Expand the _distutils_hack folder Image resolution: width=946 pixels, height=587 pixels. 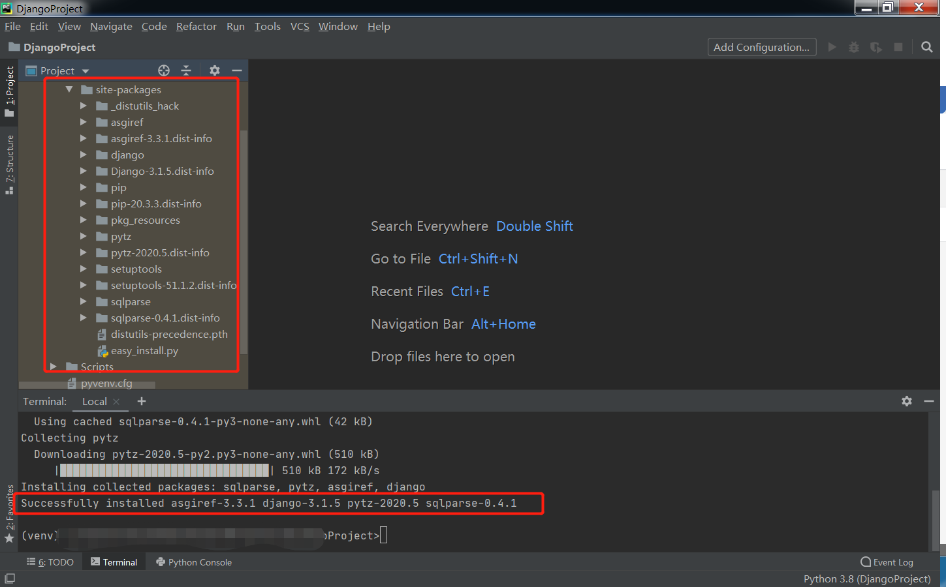pyautogui.click(x=83, y=106)
